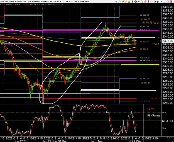The height and width of the screenshot is (142, 174).
Task: Click the slash-E extension tool icon
Action: (145, 2)
